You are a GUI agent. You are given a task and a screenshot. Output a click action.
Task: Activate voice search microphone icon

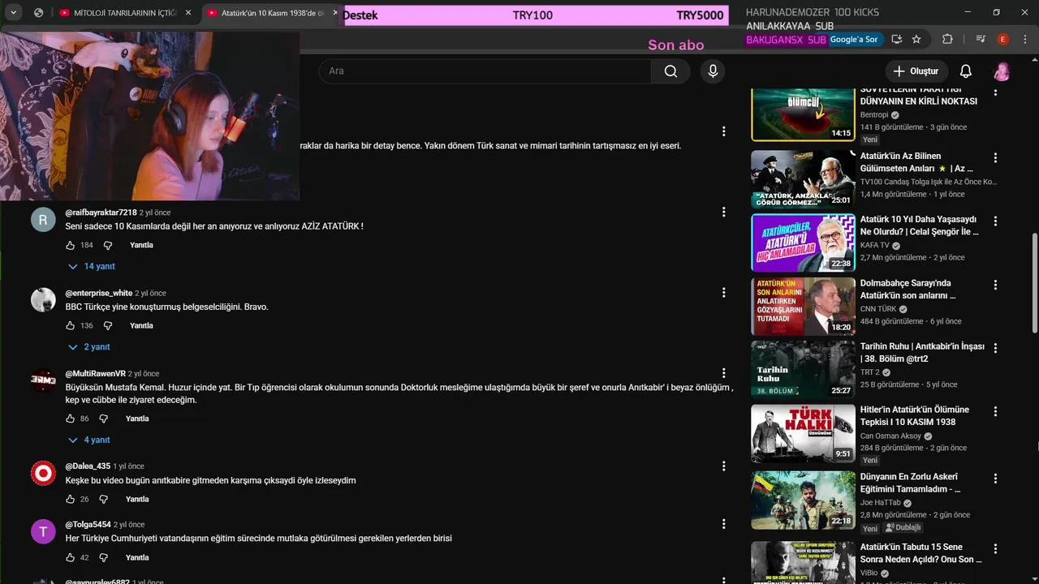coord(713,71)
